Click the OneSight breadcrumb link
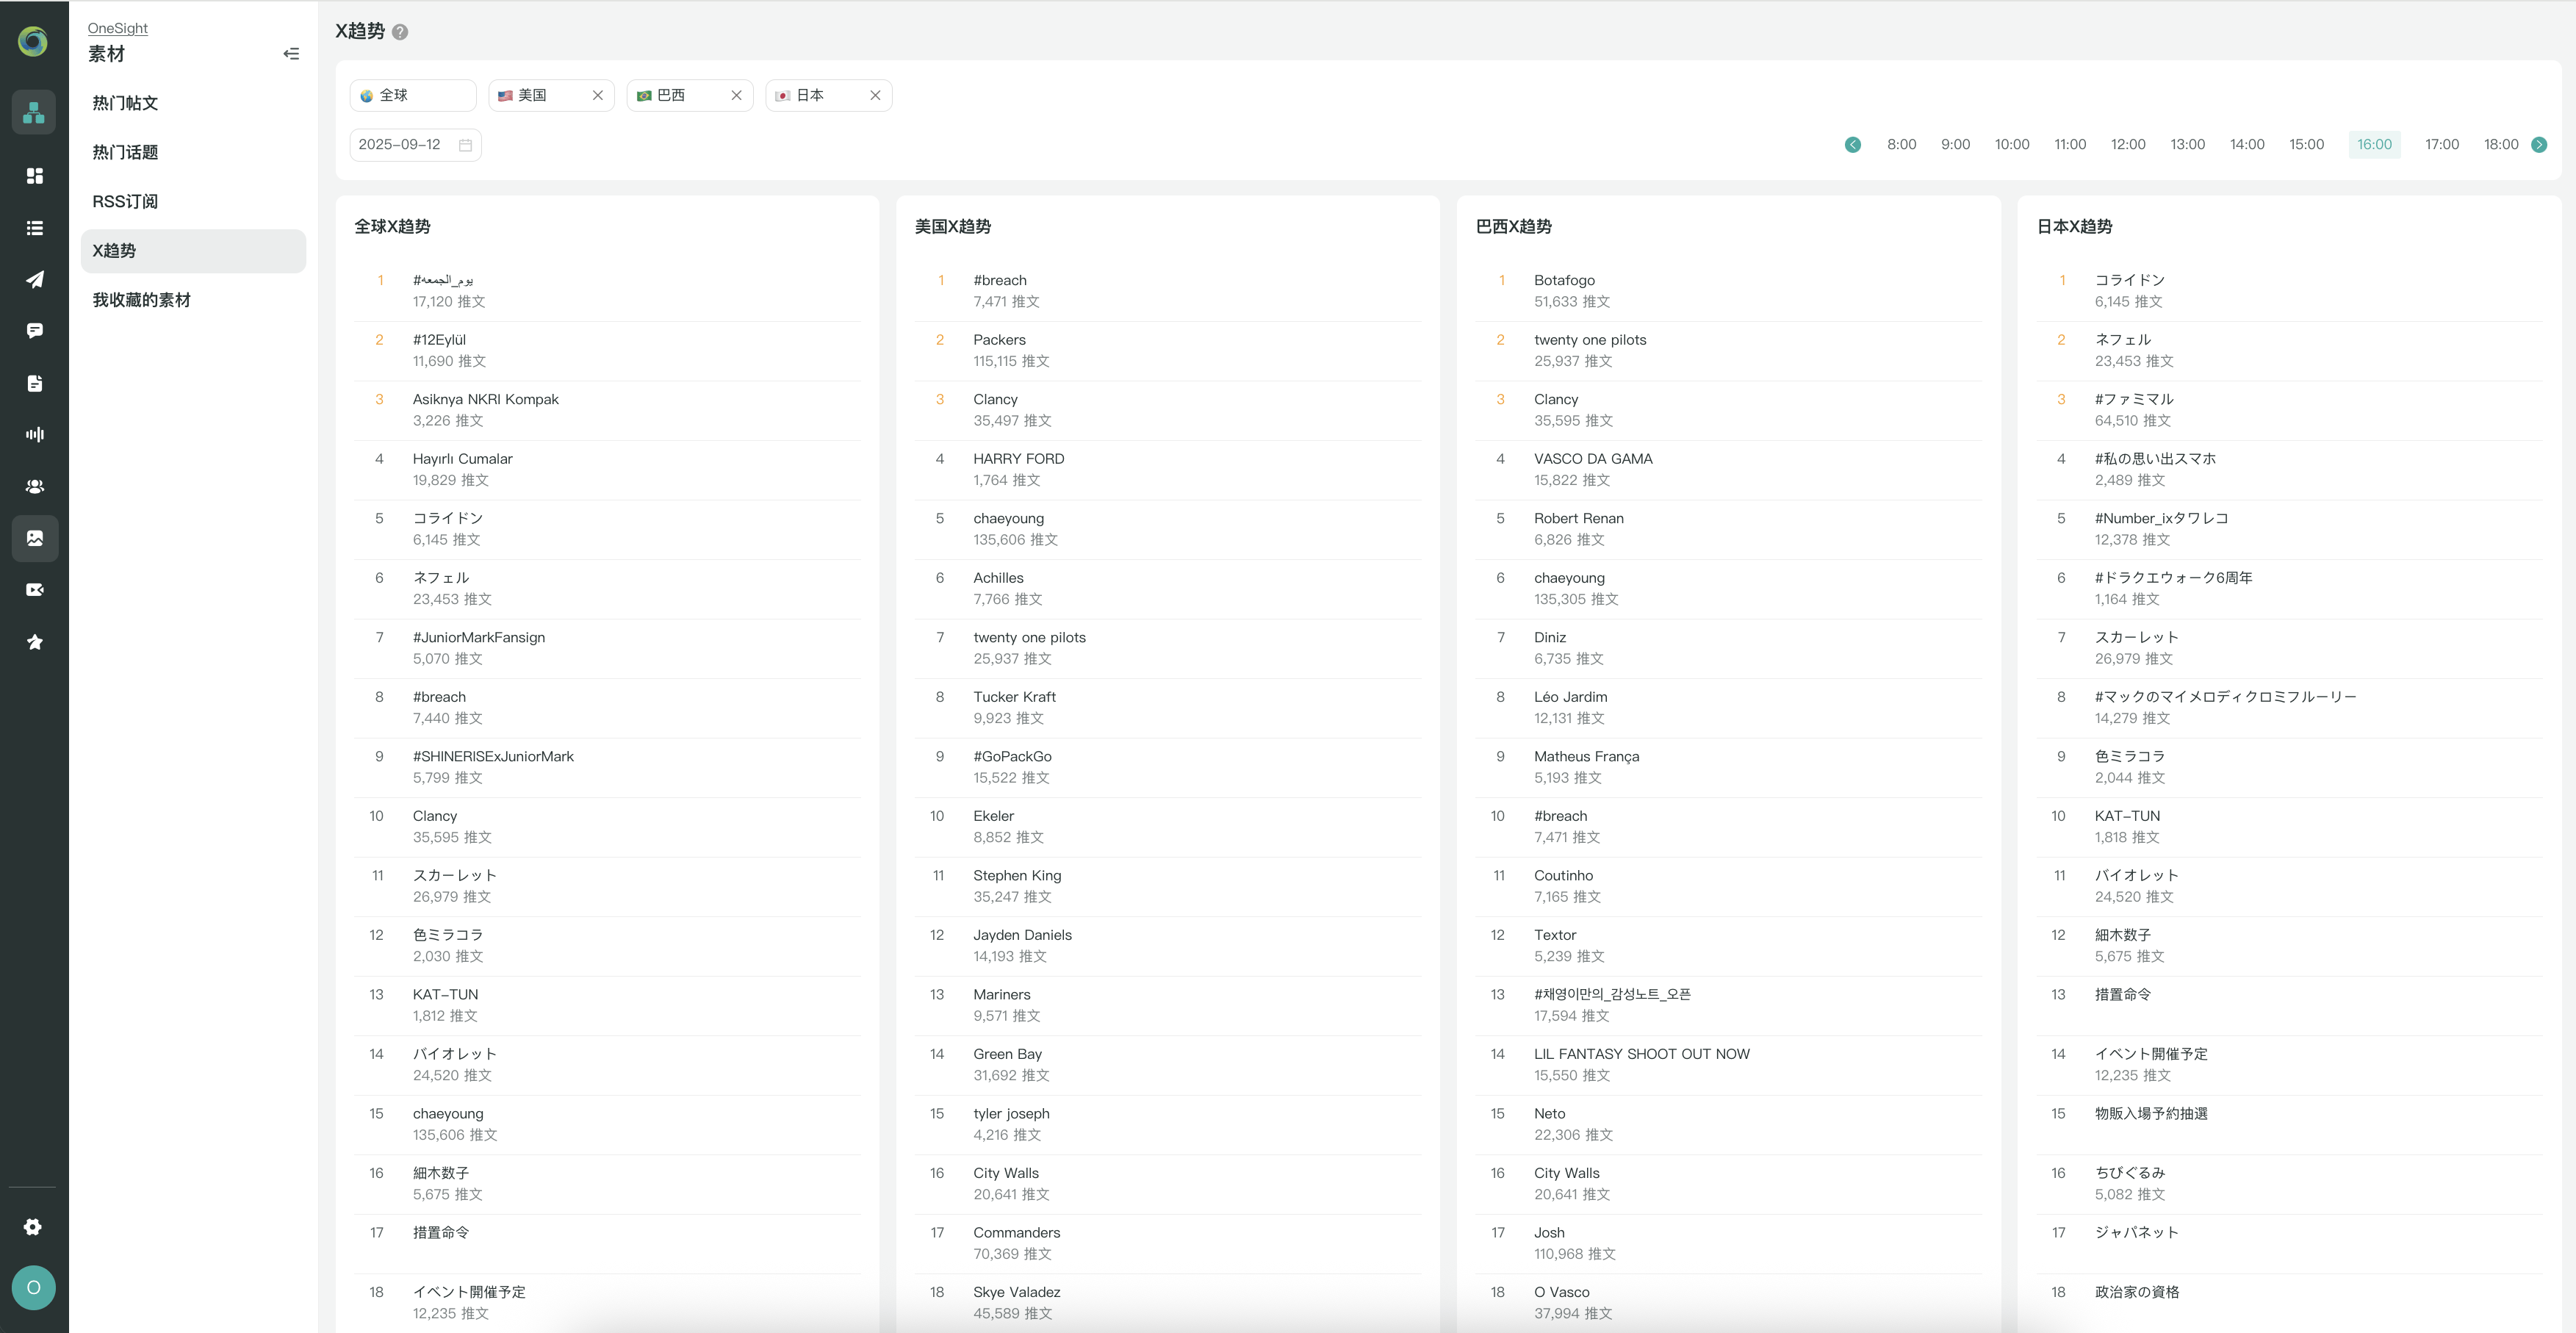 117,28
